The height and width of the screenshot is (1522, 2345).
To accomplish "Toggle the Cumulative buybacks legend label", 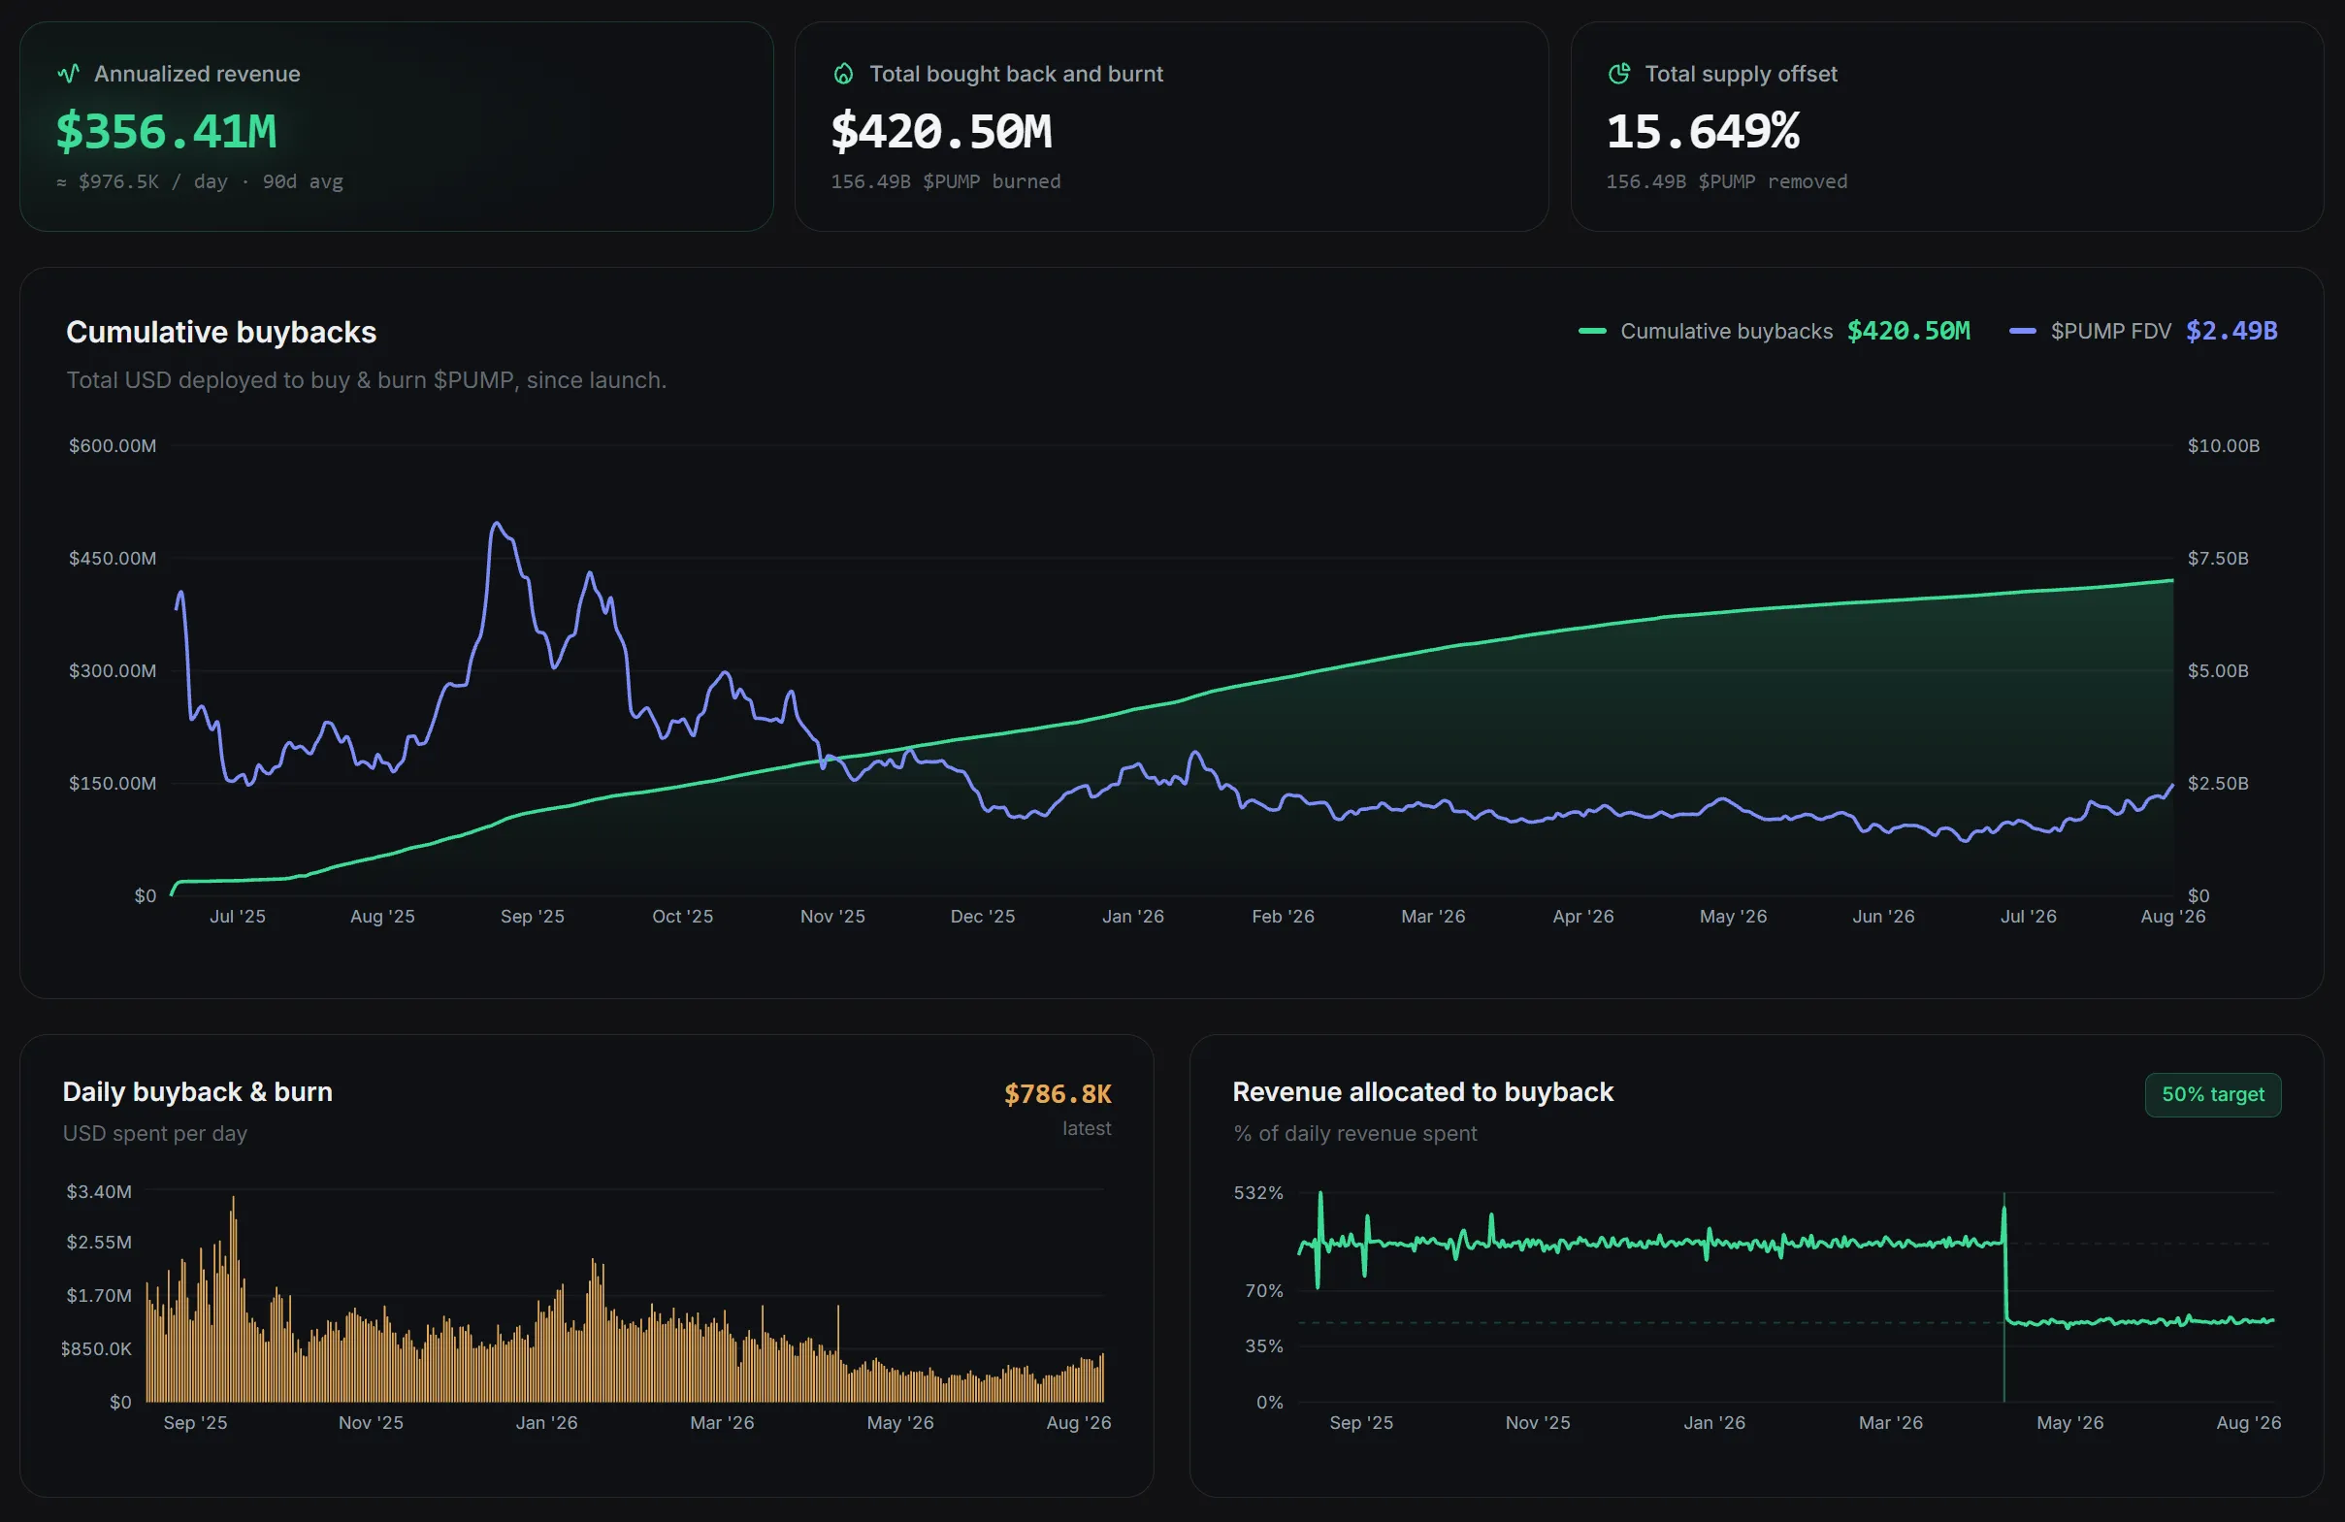I will [x=1726, y=332].
